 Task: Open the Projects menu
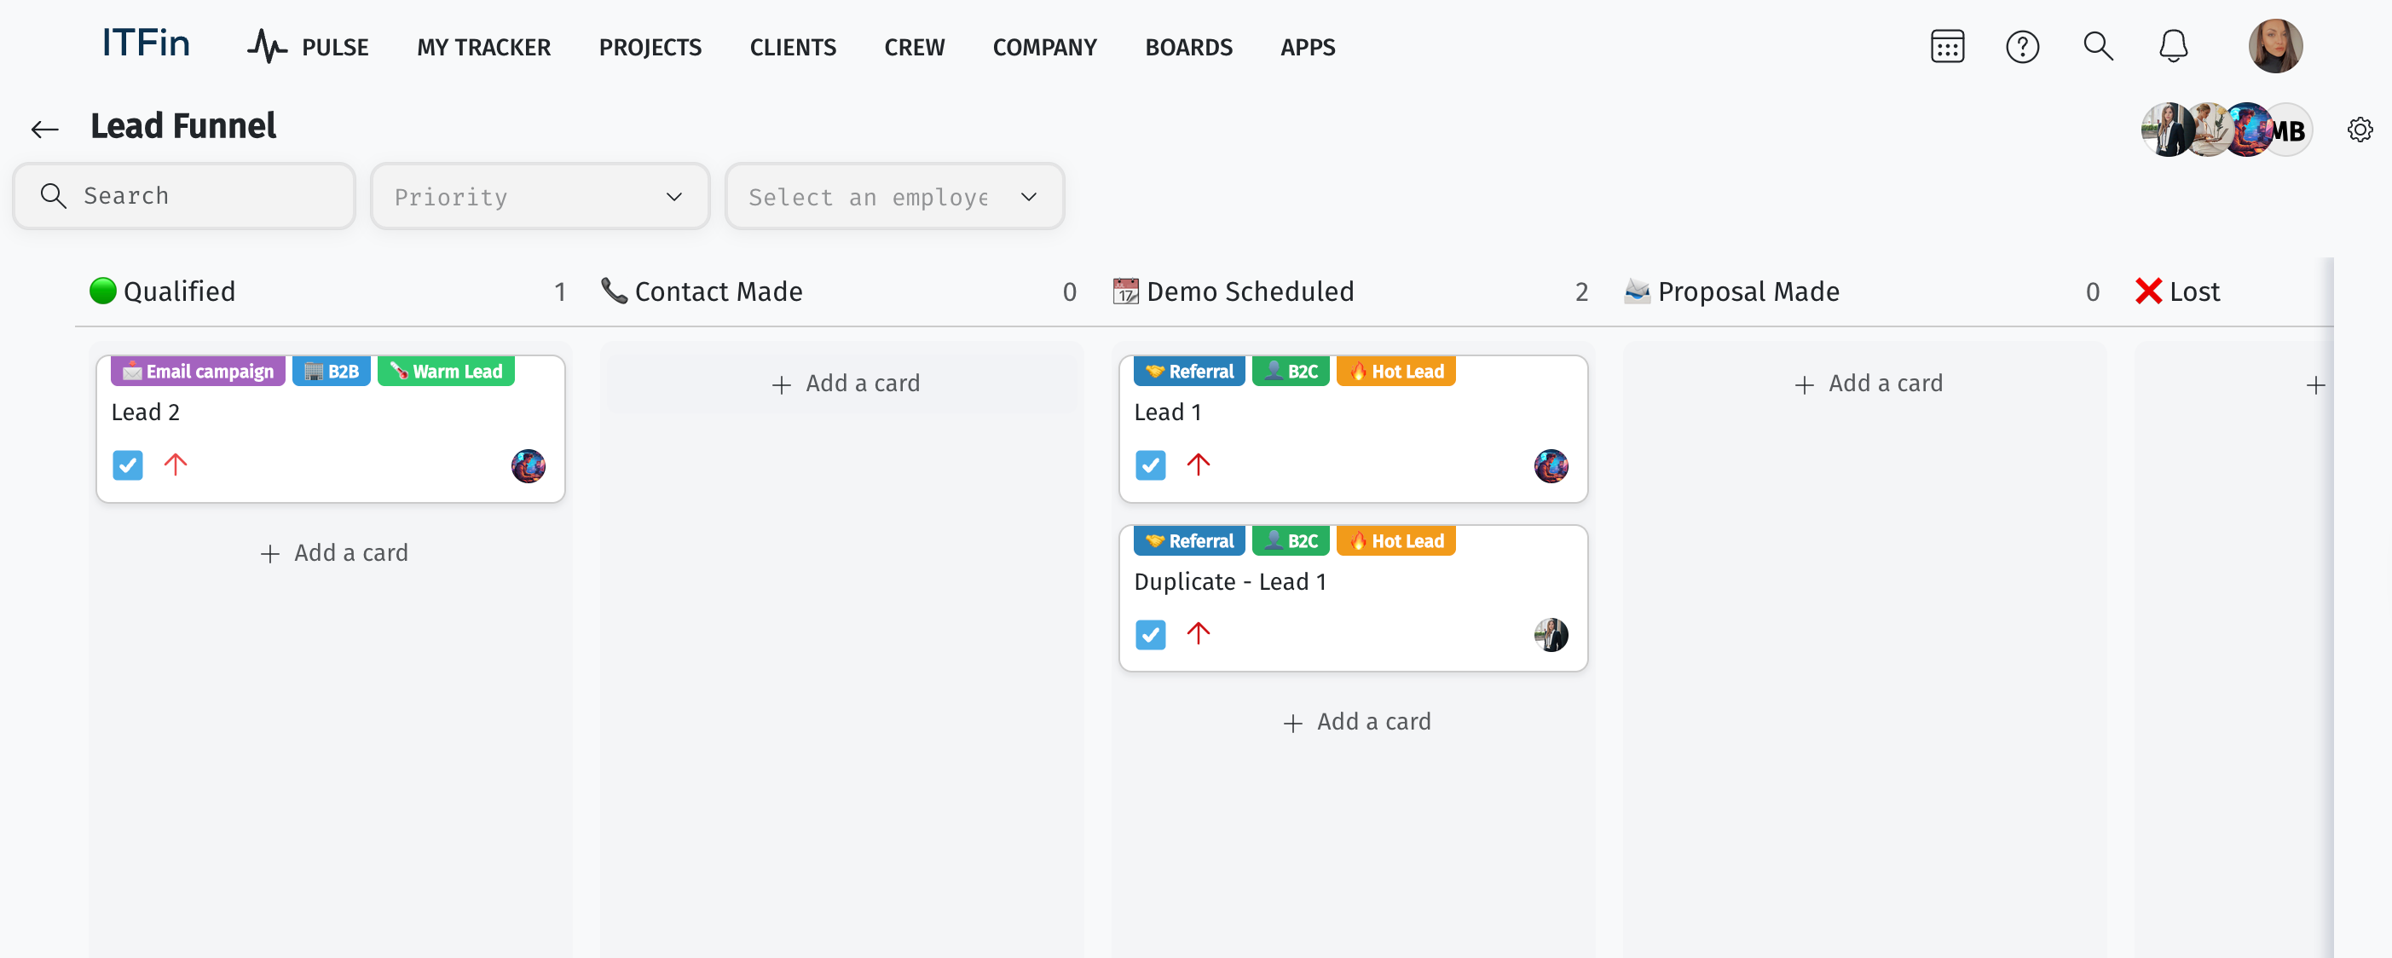coord(649,48)
